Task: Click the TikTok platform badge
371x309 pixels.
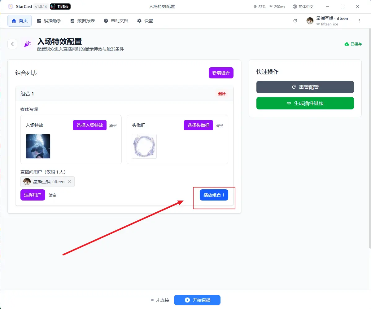Action: (60, 7)
